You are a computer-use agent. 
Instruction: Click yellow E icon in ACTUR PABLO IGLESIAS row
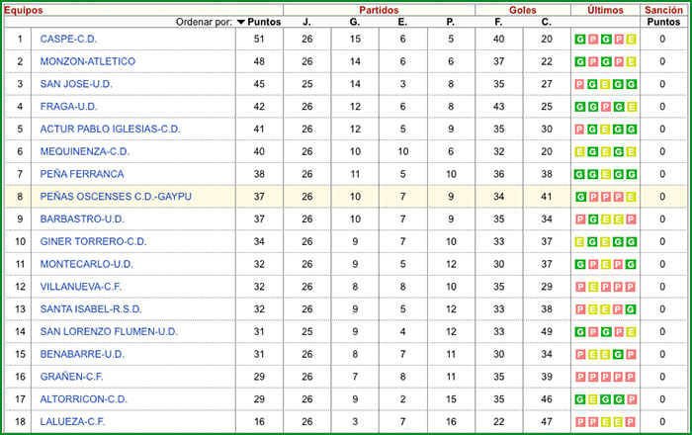[x=605, y=130]
